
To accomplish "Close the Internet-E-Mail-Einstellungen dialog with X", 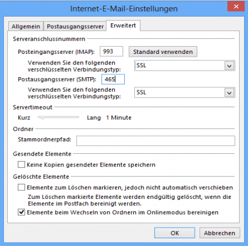I will pyautogui.click(x=236, y=7).
